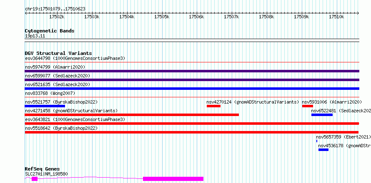Open variant label nsv6521635 (Sedlazeck2020)
371x183 pixels.
coord(58,84)
